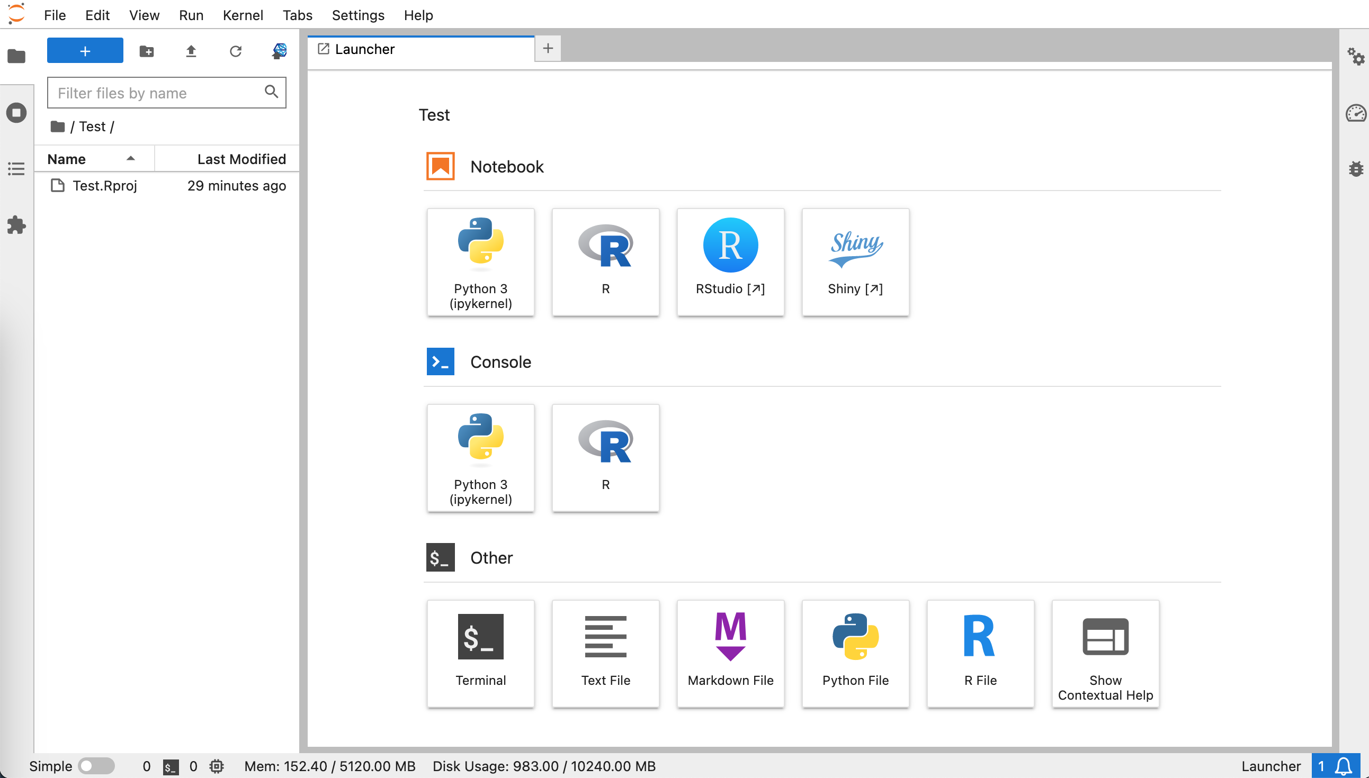Create a new Markdown File
1369x778 pixels.
731,654
